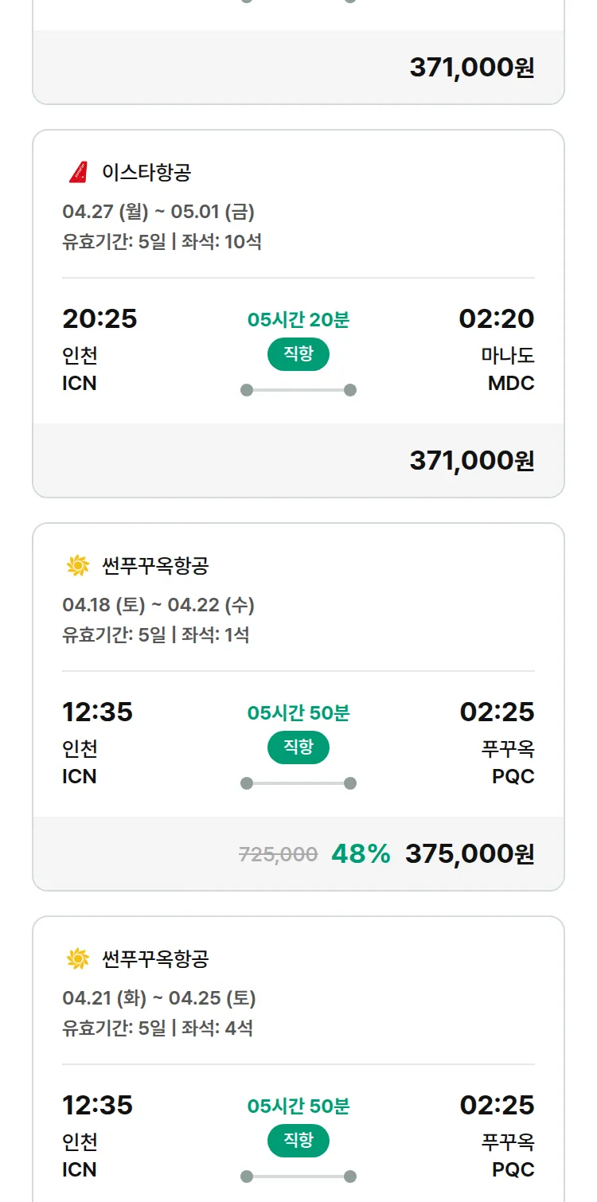
Task: Open the 371,000원 price on the Eastar card
Action: click(471, 460)
